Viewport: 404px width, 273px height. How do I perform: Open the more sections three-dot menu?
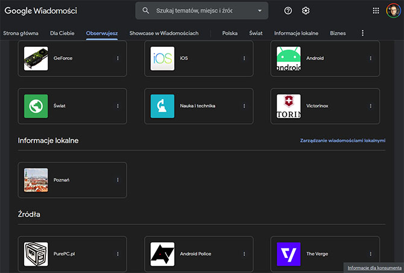pos(362,33)
